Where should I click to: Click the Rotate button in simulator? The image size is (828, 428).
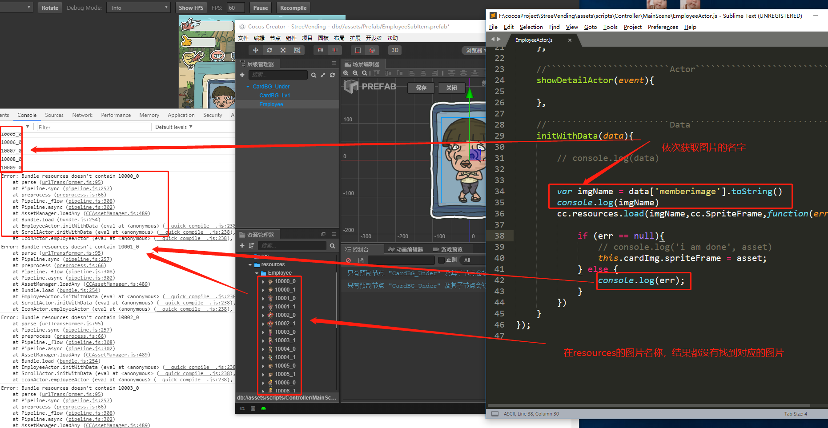pyautogui.click(x=50, y=8)
